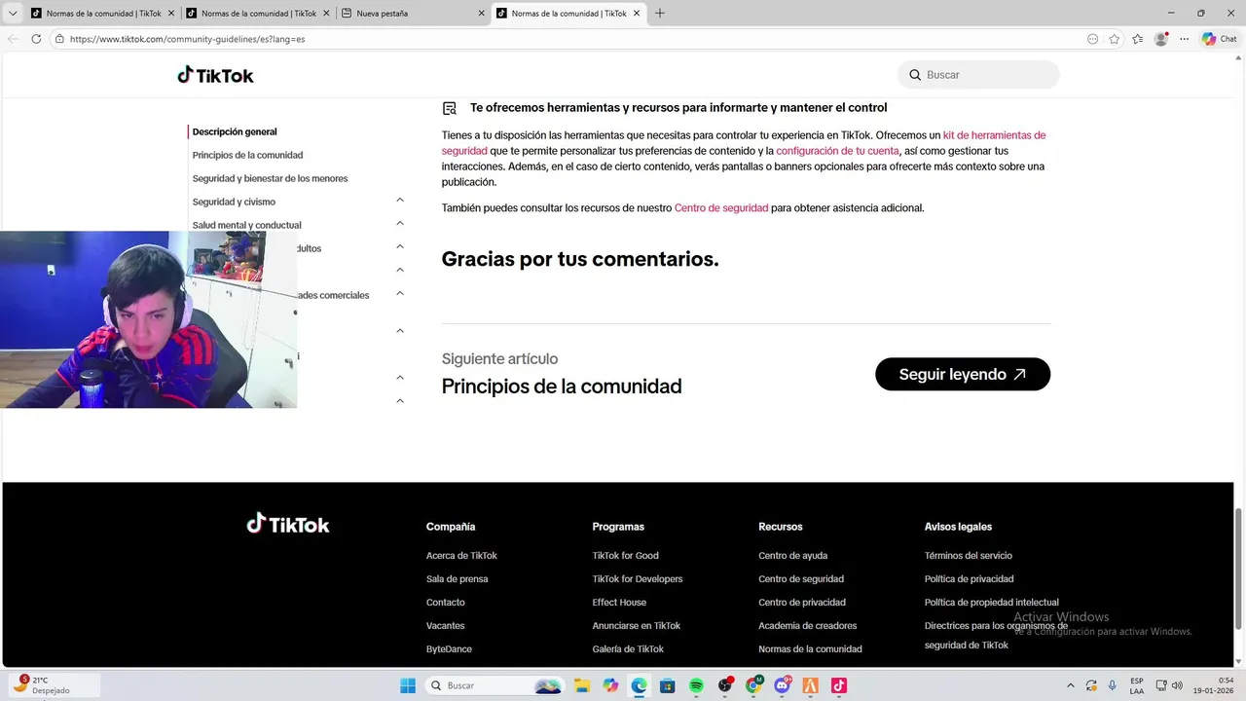Click Effect House in the footer
This screenshot has width=1246, height=701.
coord(619,603)
